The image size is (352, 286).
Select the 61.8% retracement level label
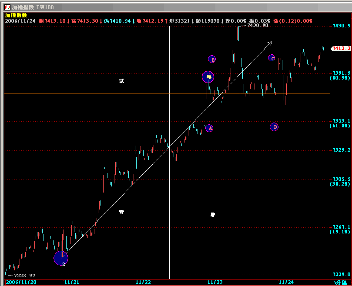point(340,126)
